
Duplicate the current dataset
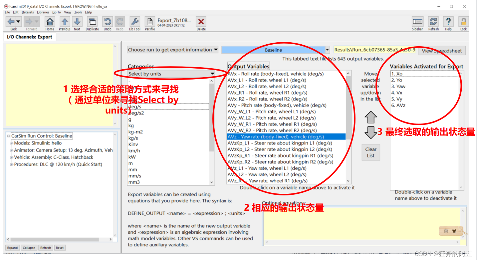[x=92, y=22]
